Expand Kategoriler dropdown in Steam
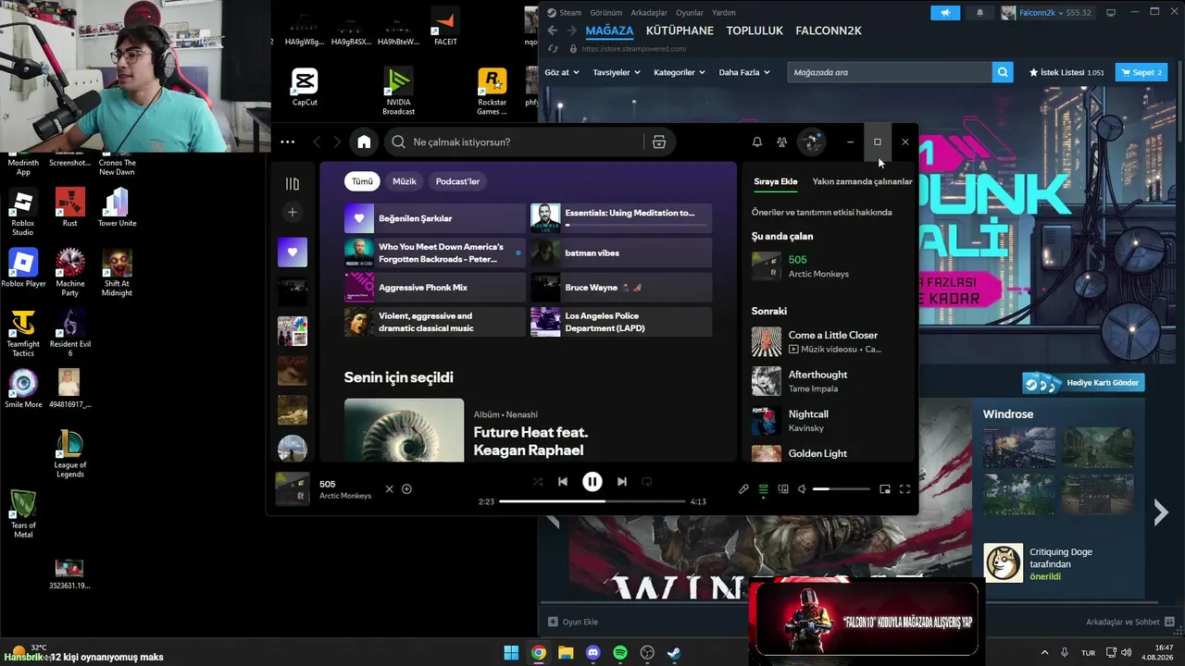 click(x=680, y=72)
